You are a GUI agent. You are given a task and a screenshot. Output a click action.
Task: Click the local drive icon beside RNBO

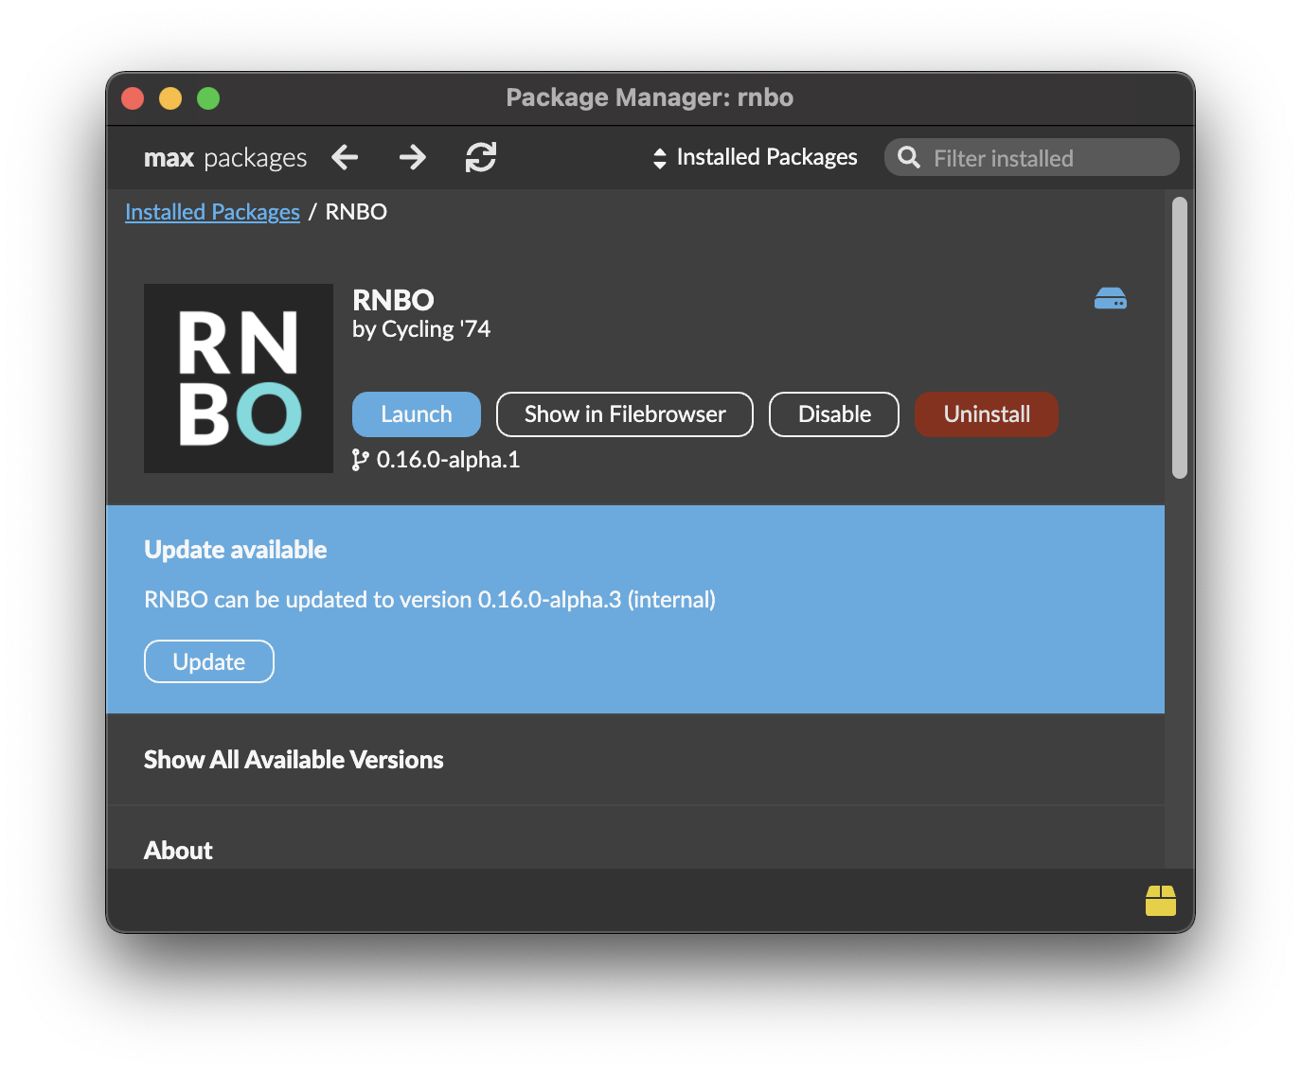(x=1111, y=299)
